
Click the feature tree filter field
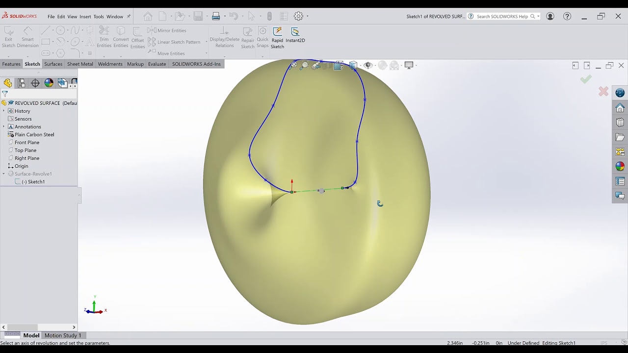pyautogui.click(x=39, y=94)
